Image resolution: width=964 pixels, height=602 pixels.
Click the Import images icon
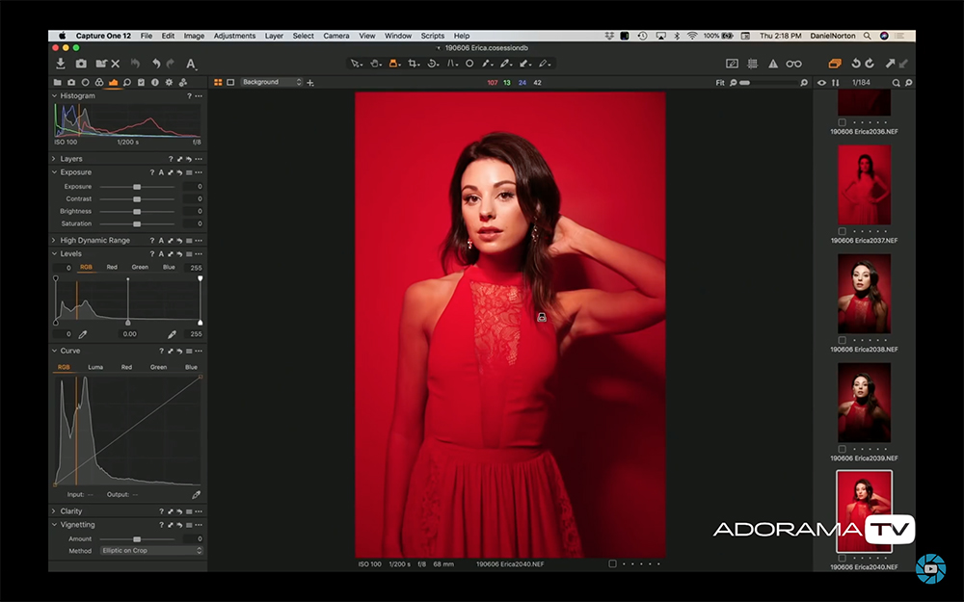tap(60, 64)
